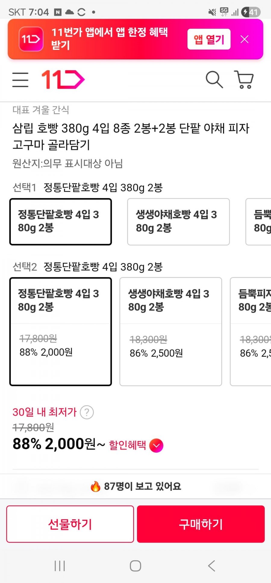Viewport: 271px width, 583px height.
Task: Show 30일 내 최저가 help tooltip
Action: [87, 412]
